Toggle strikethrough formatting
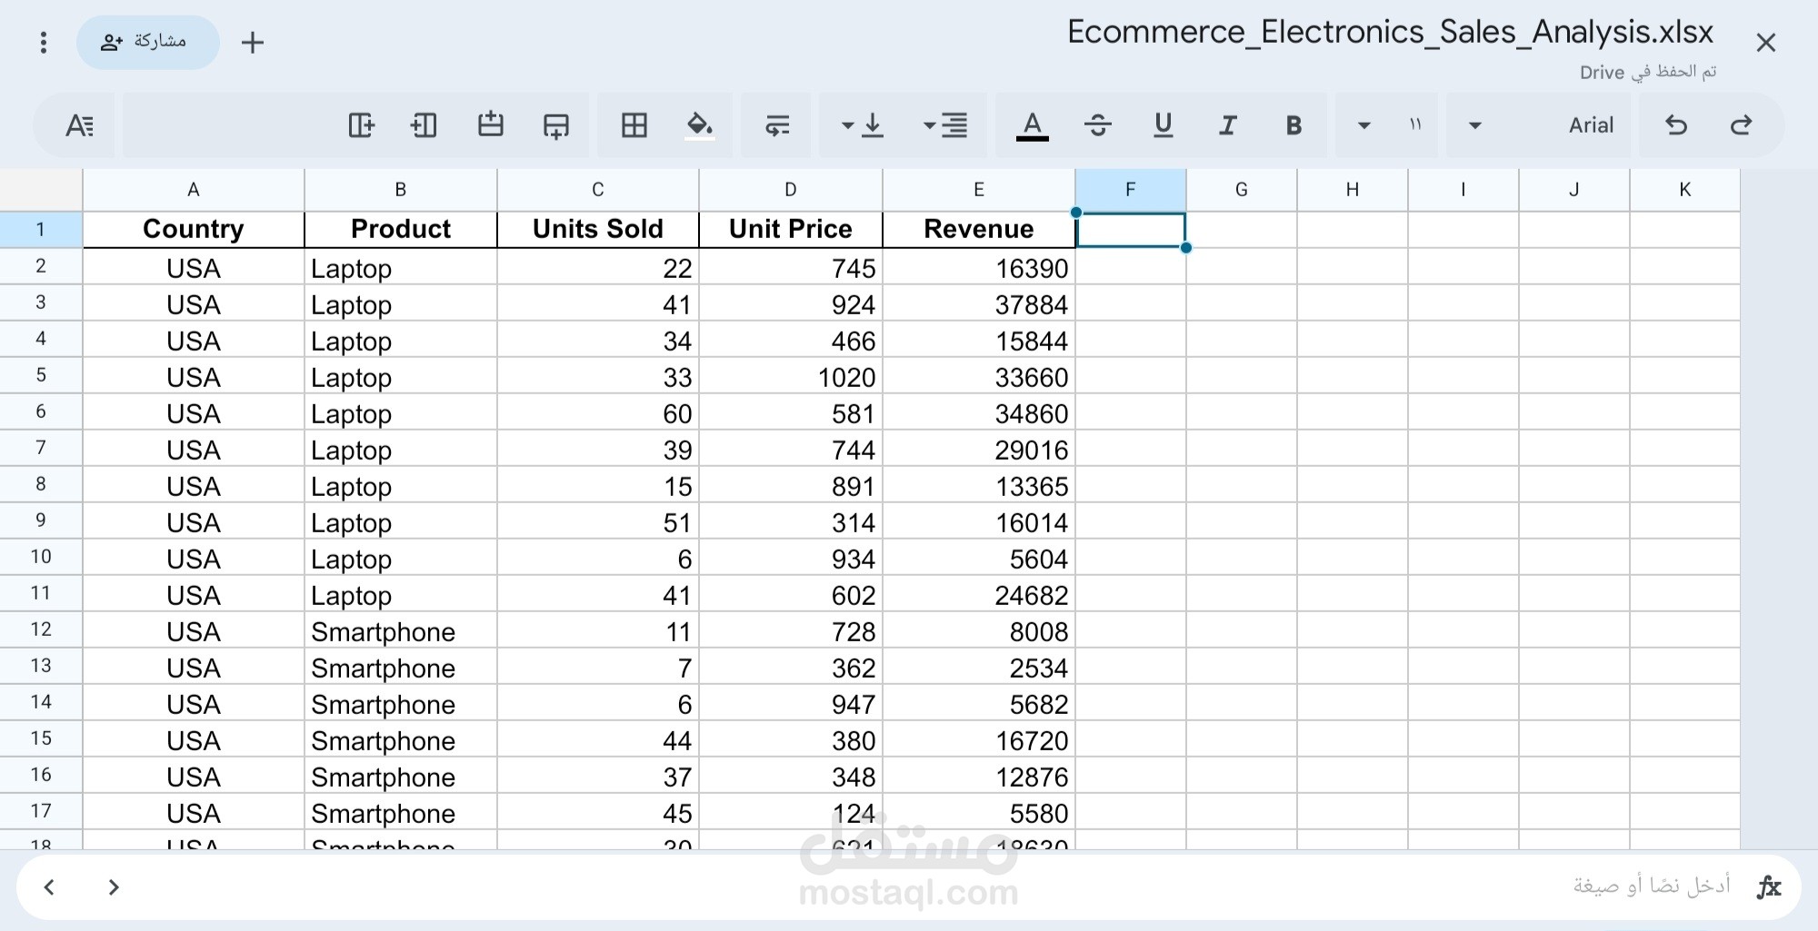Screen dimensions: 1818x931 [1097, 125]
